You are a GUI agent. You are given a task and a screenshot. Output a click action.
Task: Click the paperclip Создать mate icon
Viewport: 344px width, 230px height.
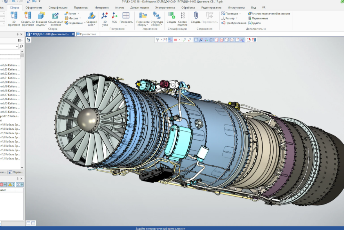pos(196,16)
